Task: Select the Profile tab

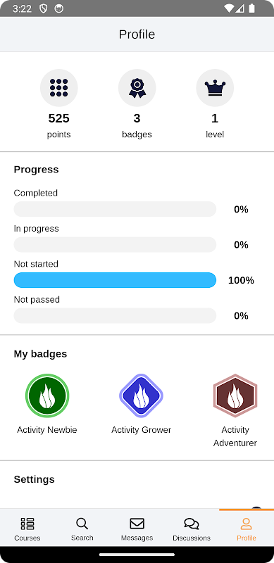Action: coord(247,529)
